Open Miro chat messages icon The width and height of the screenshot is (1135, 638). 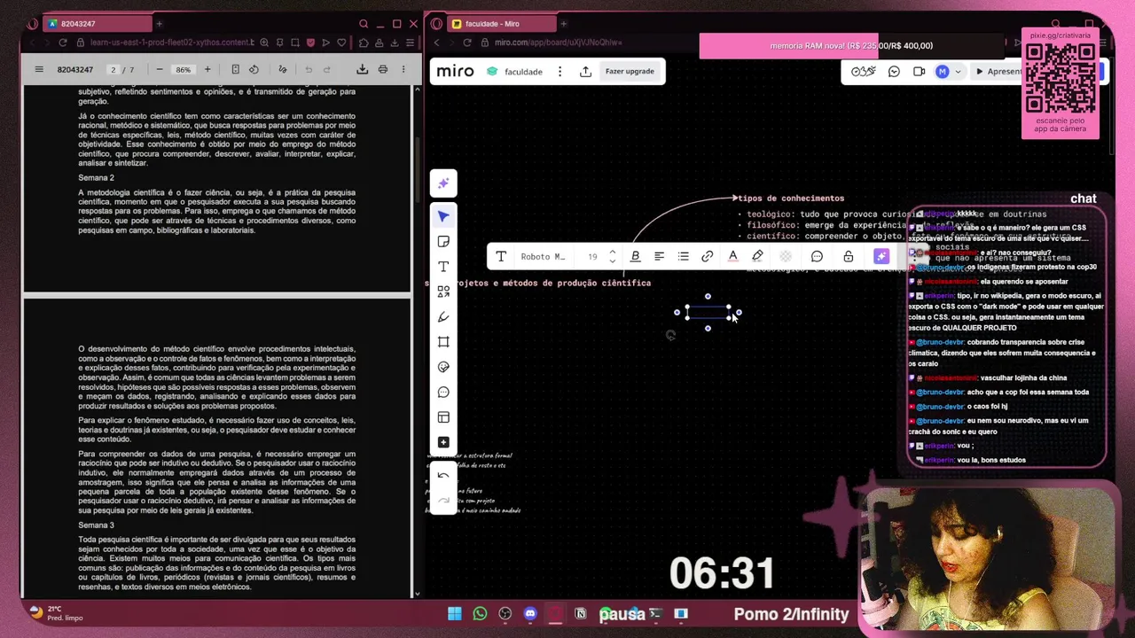click(894, 71)
